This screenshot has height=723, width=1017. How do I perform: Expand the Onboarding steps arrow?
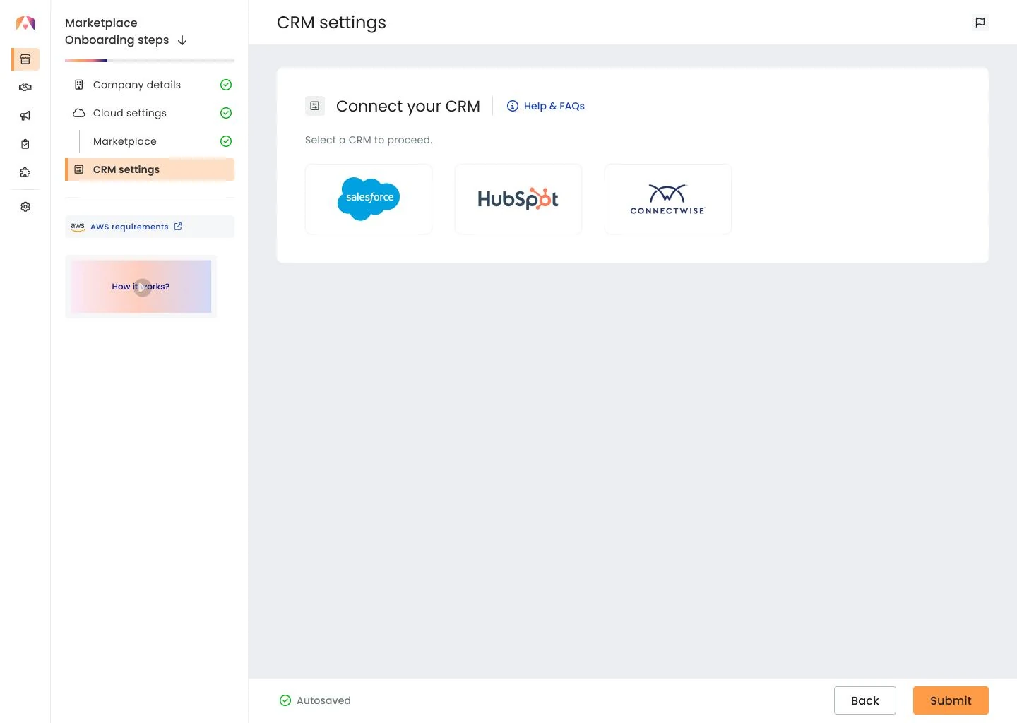(182, 40)
